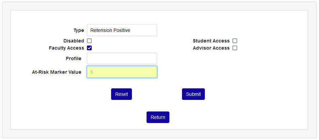Click the "Faculty Access" label text

66,48
